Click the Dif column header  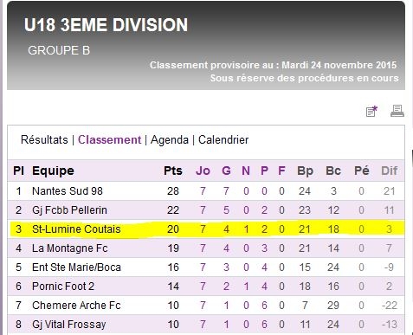(390, 171)
